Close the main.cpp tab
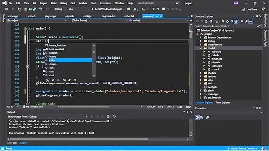The height and width of the screenshot is (151, 269). 161,16
